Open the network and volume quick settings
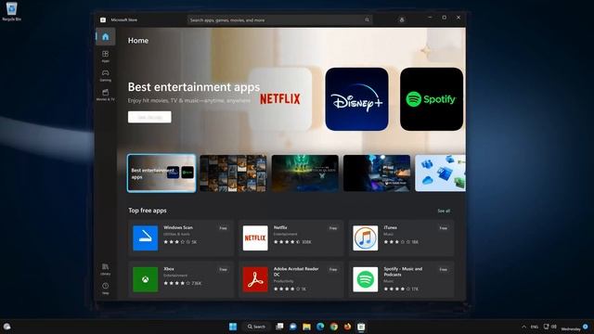Image resolution: width=594 pixels, height=334 pixels. click(x=549, y=327)
